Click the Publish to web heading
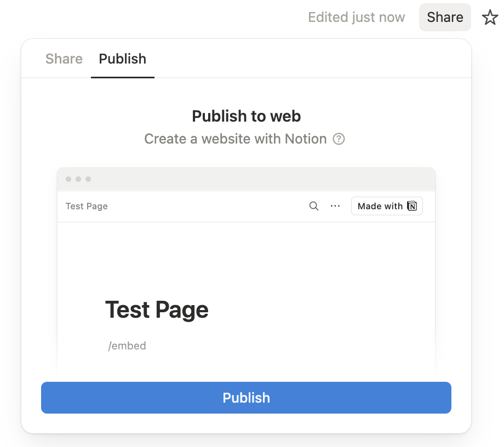504x447 pixels. coord(245,116)
